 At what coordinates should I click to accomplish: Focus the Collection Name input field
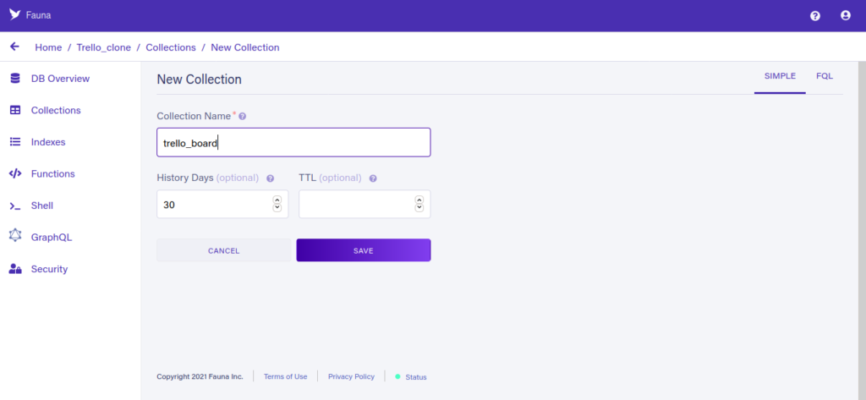293,143
